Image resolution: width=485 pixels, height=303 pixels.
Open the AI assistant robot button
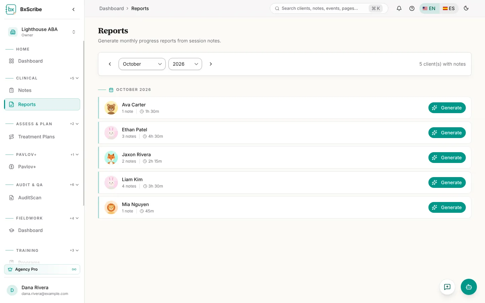pos(469,287)
